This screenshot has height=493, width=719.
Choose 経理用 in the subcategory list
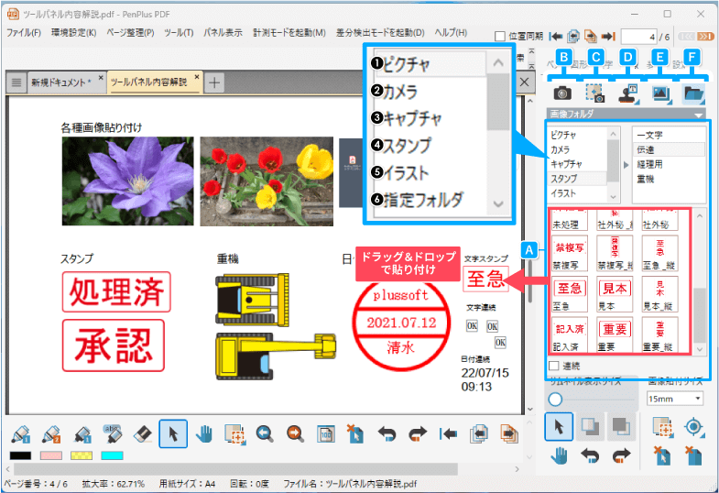pyautogui.click(x=652, y=163)
